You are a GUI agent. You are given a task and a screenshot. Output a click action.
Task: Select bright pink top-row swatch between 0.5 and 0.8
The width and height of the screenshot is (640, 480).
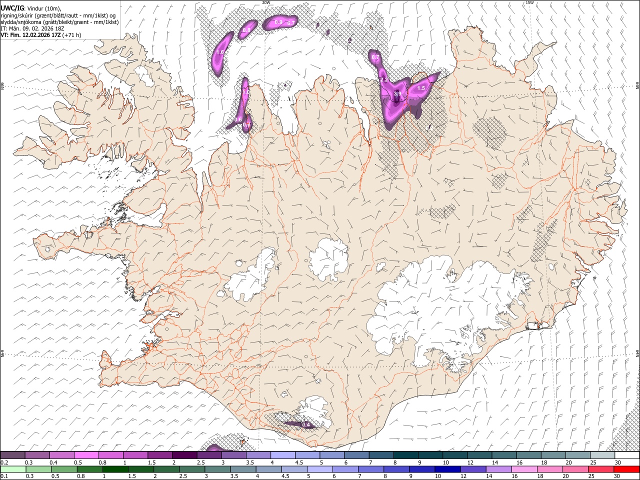point(86,455)
